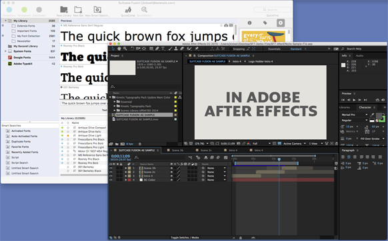Open the Myriad Pro font family dropdown
This screenshot has height=241, width=388.
(x=355, y=115)
